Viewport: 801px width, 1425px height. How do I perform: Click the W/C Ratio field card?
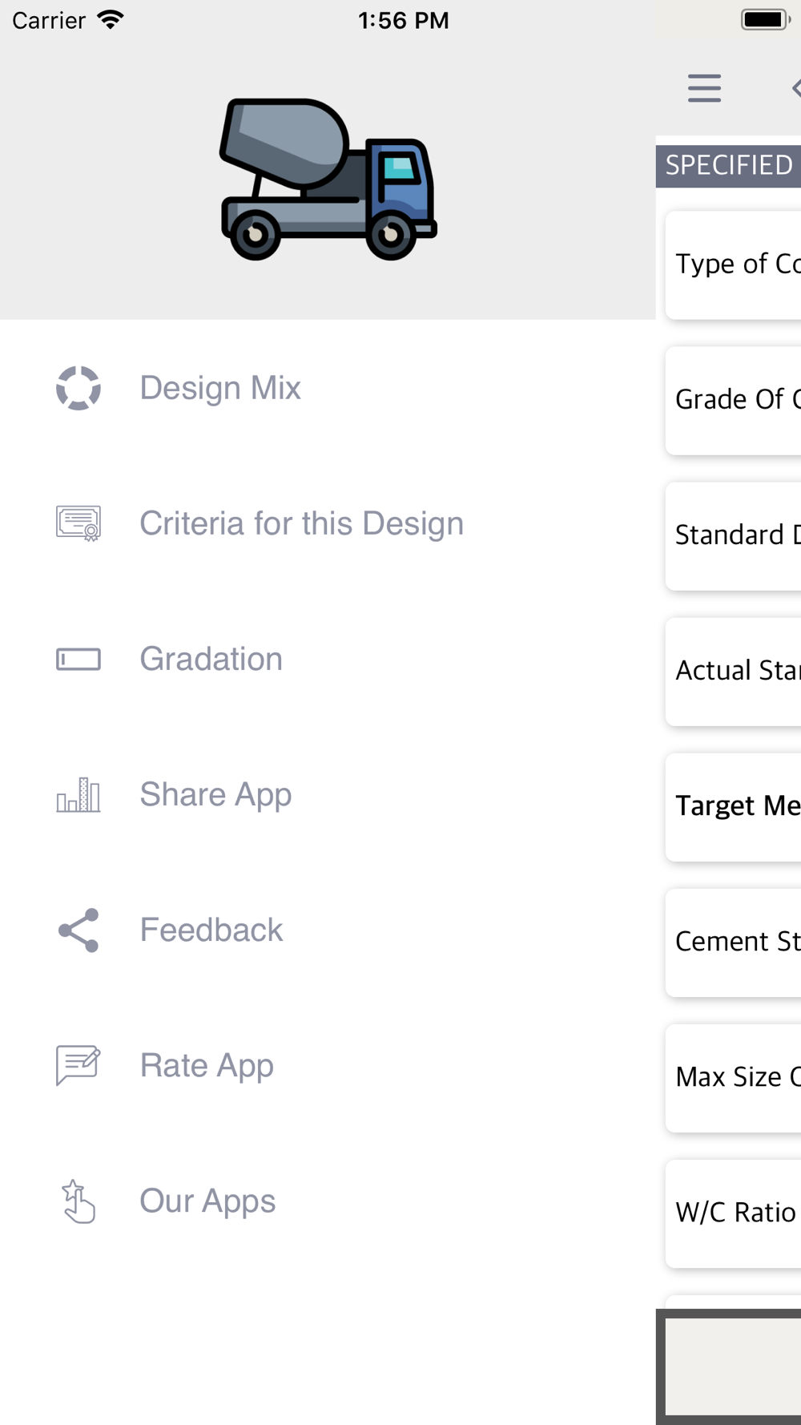733,1213
